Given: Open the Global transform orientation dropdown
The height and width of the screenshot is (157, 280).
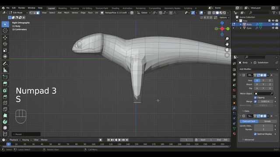Looking at the screenshot, I should (x=144, y=13).
